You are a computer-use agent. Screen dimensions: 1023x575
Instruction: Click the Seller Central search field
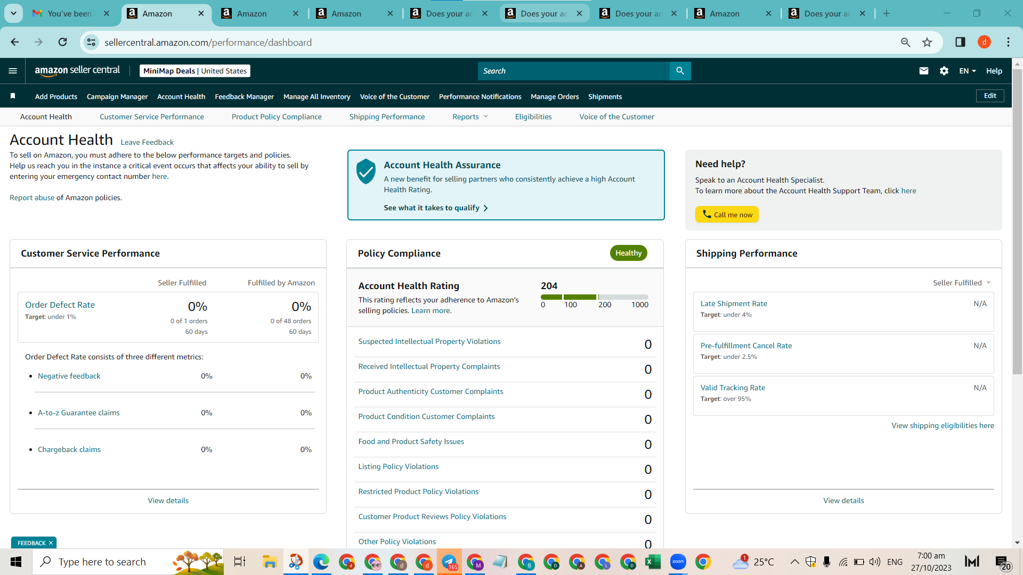pyautogui.click(x=573, y=71)
